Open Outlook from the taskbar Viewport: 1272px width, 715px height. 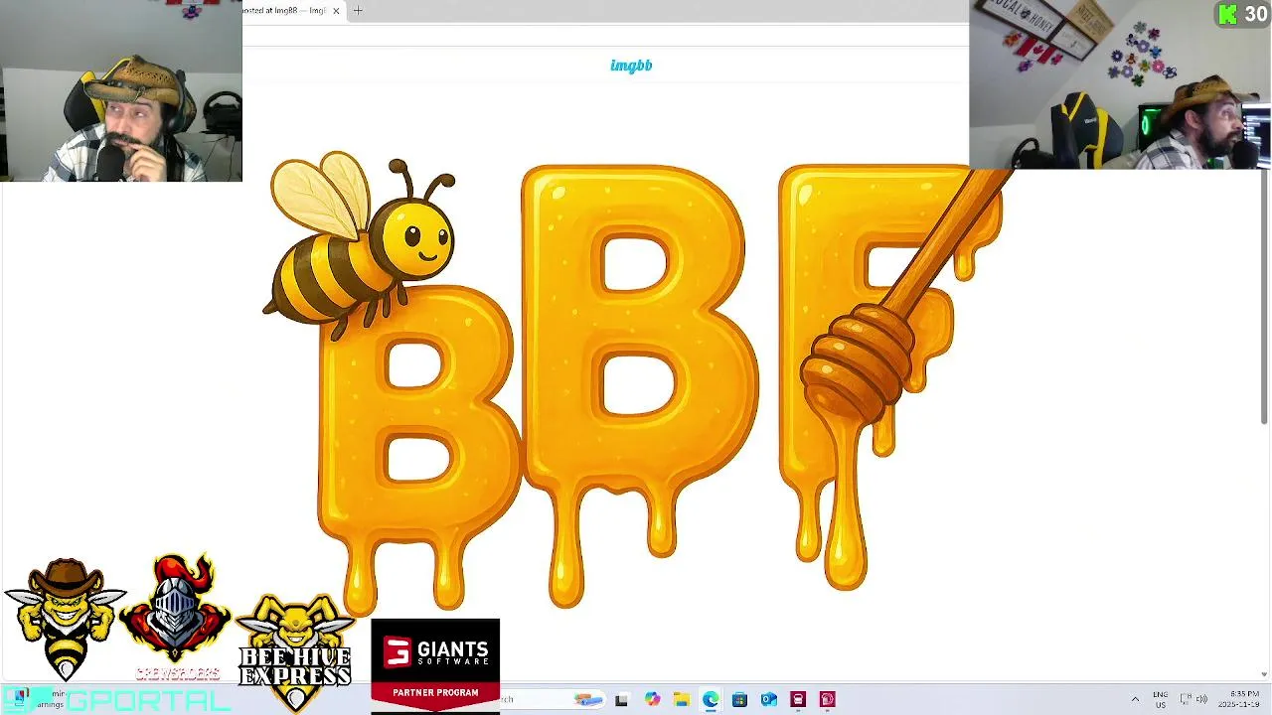point(768,700)
